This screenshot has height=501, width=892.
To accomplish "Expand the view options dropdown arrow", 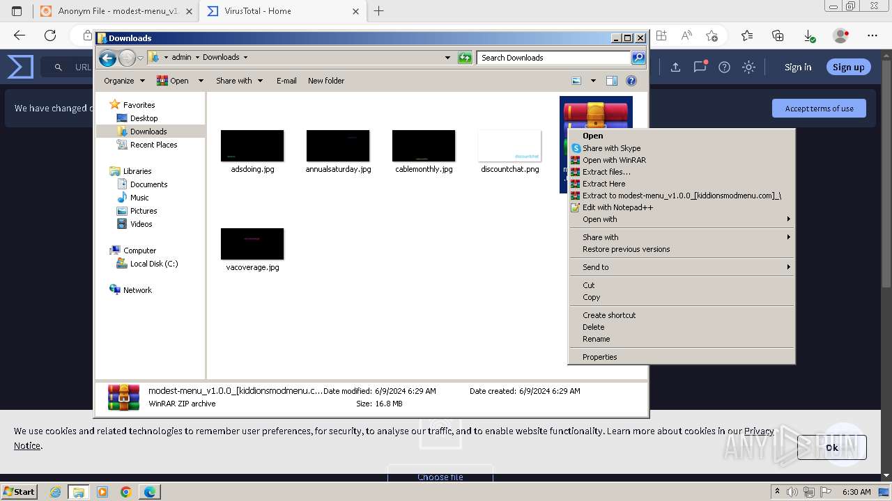I will click(593, 81).
